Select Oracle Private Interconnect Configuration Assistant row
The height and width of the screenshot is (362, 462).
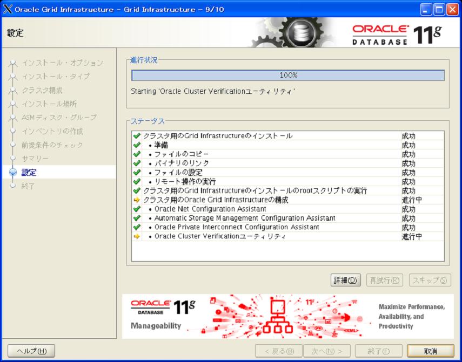click(x=237, y=227)
